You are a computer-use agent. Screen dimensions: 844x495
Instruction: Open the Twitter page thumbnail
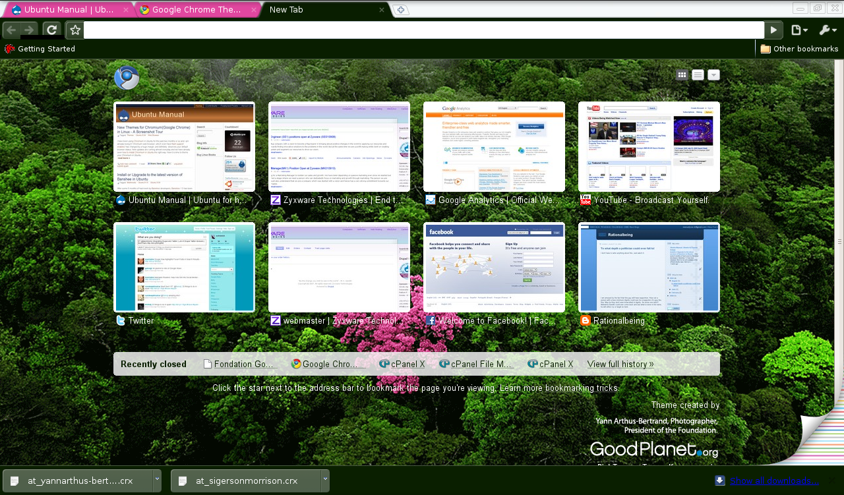[x=184, y=267]
